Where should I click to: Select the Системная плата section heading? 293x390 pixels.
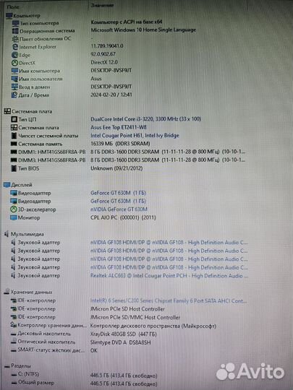pos(32,111)
